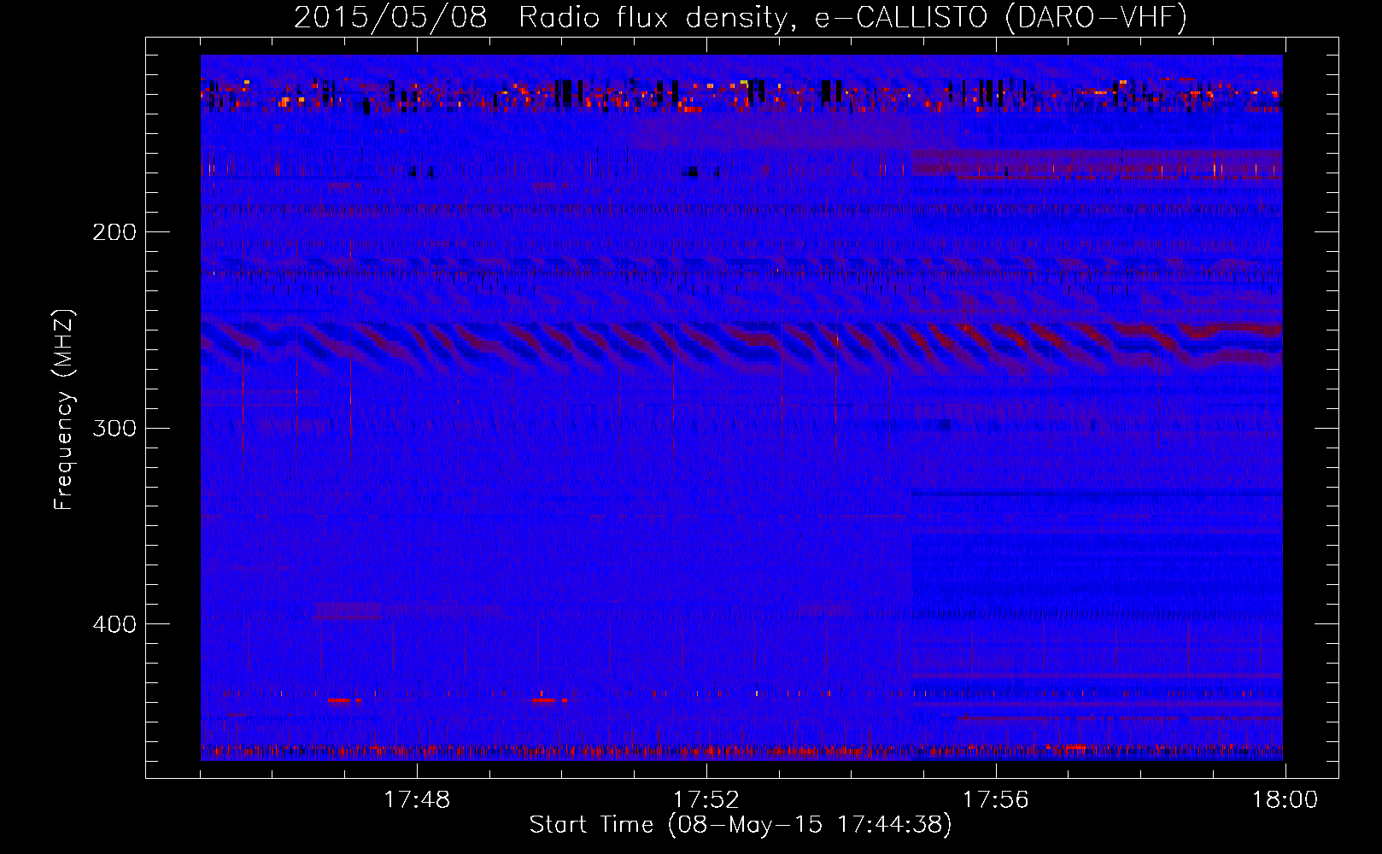The width and height of the screenshot is (1382, 854).
Task: Click the 400 frequency tick label
Action: coord(114,624)
